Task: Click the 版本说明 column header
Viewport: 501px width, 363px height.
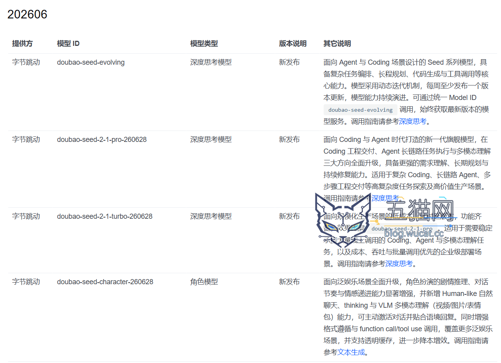Action: pos(293,44)
